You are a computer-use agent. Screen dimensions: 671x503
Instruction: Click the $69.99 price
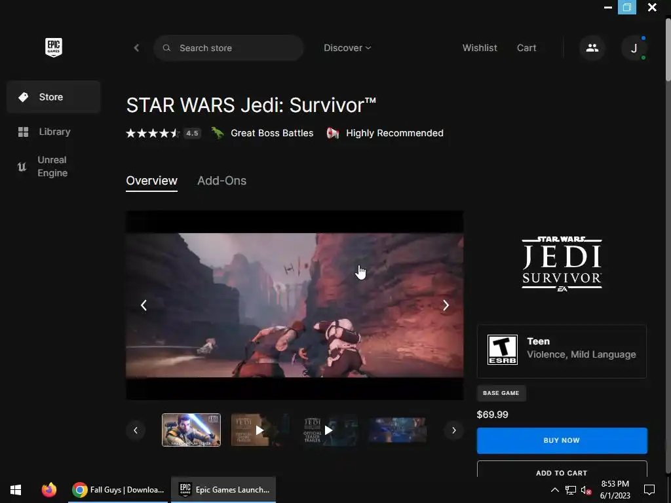coord(492,415)
